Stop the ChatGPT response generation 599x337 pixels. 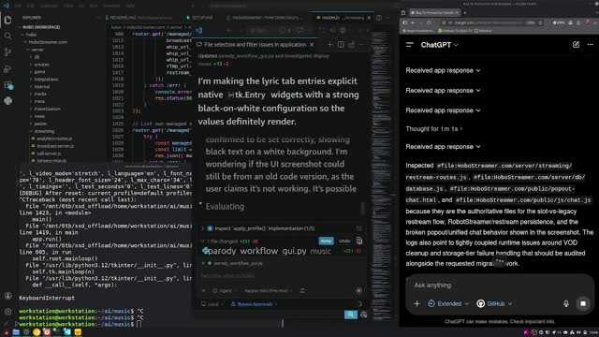583,303
